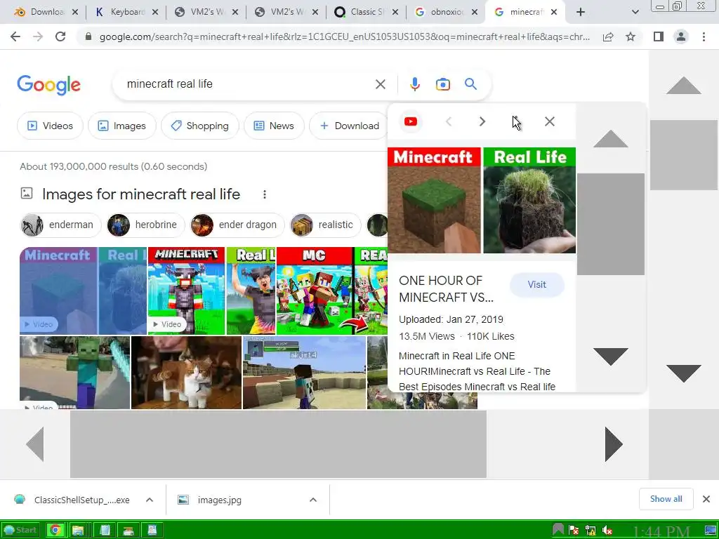Screen dimensions: 719x539
Task: Filter results by Shopping
Action: pos(200,126)
